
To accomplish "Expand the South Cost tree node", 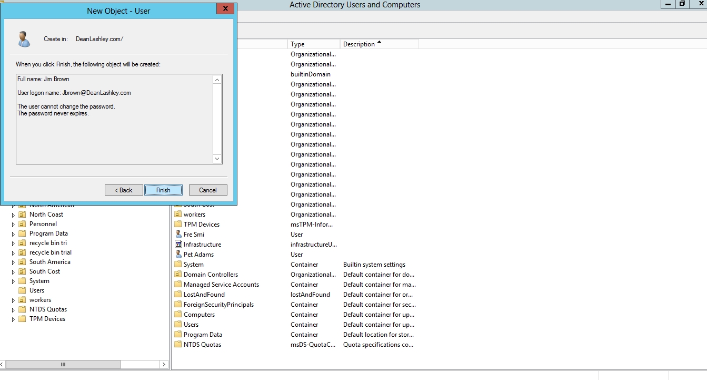I will click(x=14, y=272).
